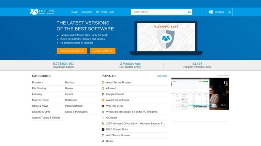This screenshot has width=261, height=146.
Task: Click the Rufus icon
Action: 103,141
